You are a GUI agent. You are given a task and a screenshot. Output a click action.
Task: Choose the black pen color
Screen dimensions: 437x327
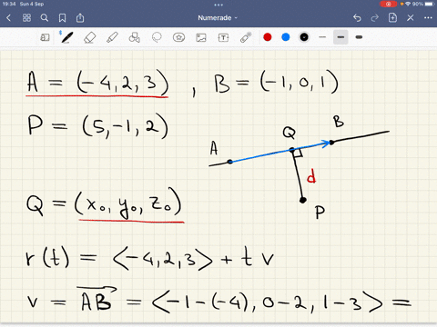click(x=304, y=37)
